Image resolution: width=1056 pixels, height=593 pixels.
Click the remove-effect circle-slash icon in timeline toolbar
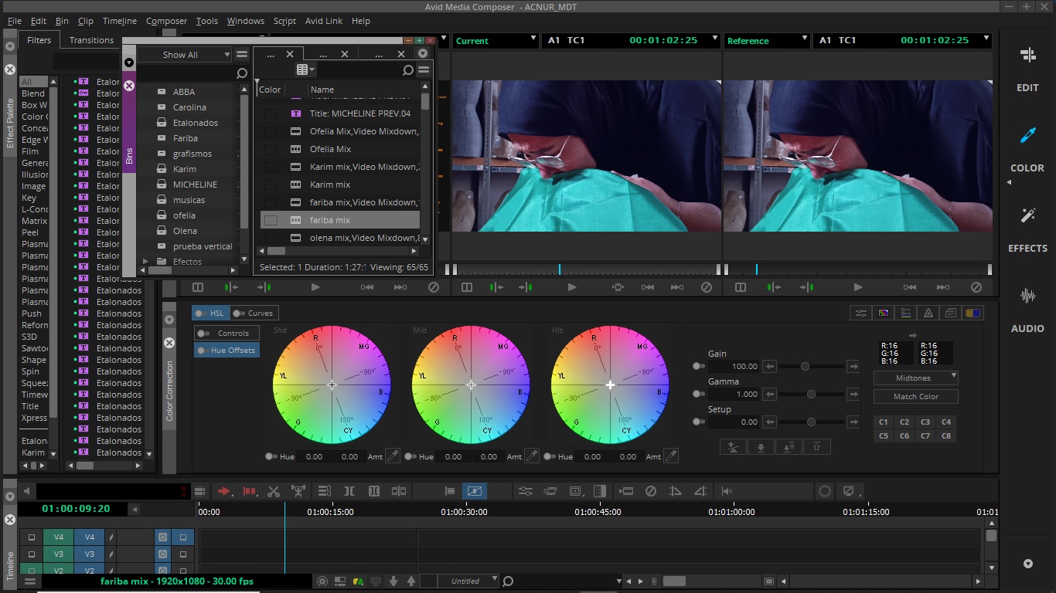coord(651,491)
